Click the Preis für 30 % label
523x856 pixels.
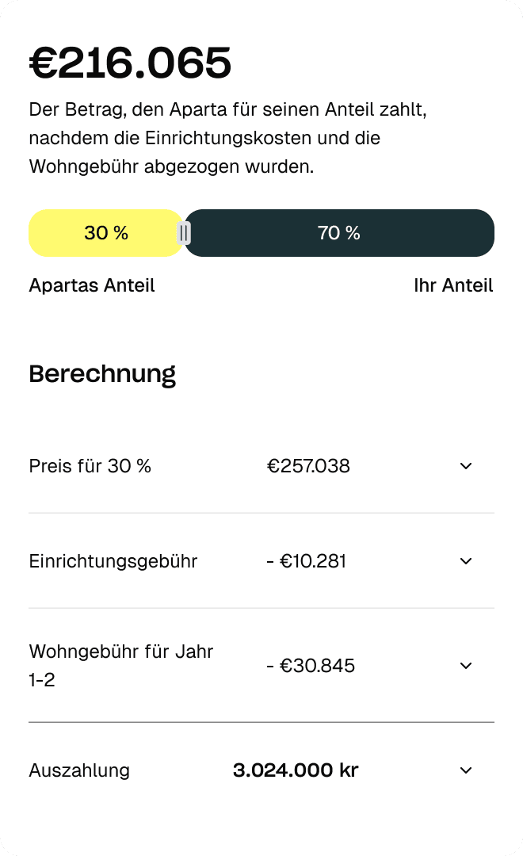[x=90, y=466]
